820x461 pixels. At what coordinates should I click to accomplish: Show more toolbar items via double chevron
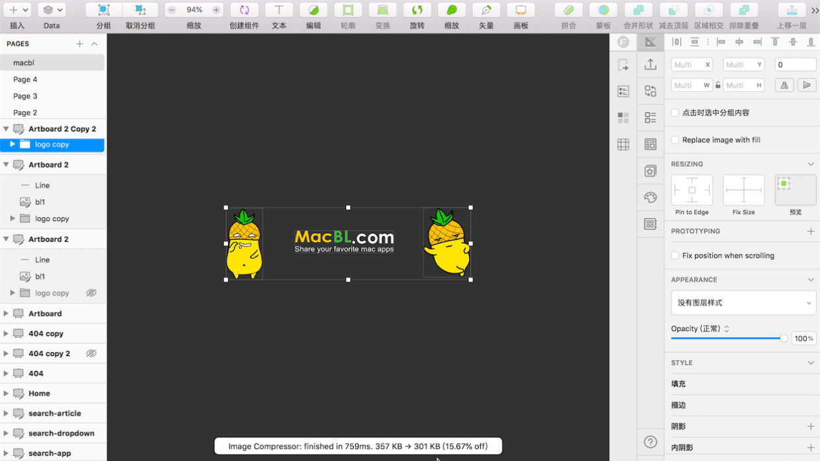pos(813,10)
